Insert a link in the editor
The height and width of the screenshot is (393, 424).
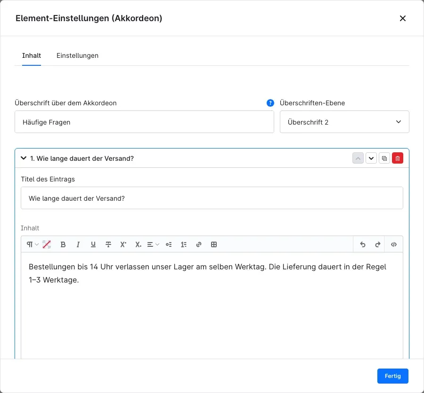[199, 244]
